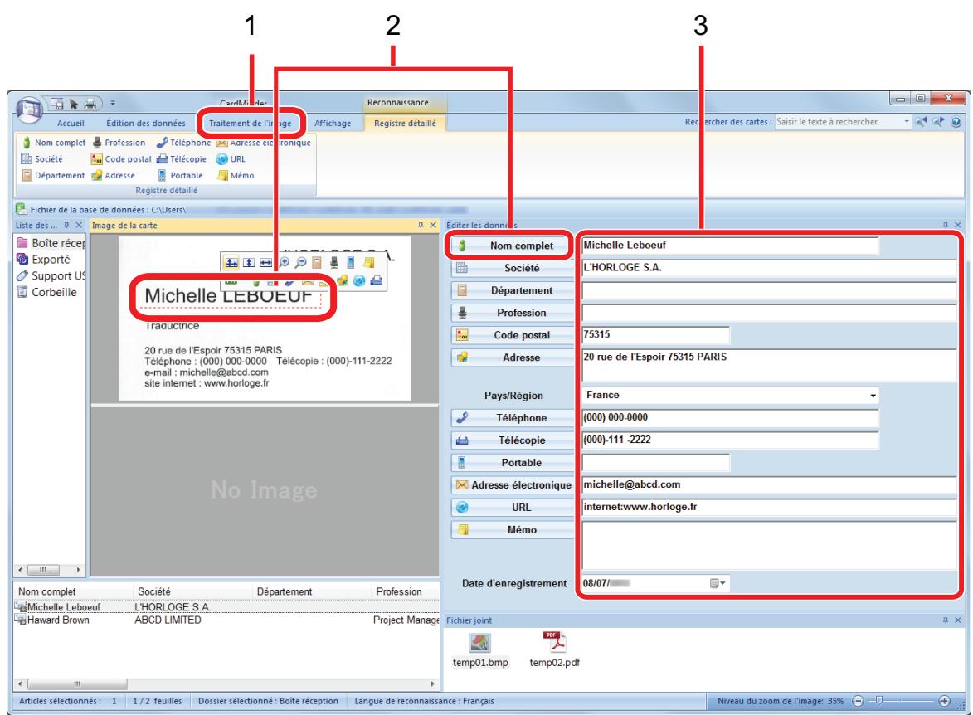Viewport: 973px width, 715px height.
Task: Click the telephone field (000) 000-0000
Action: click(x=730, y=417)
